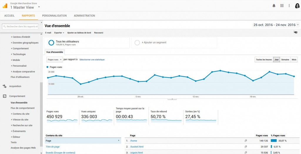
Task: Expand Analyse comparative in sidebar
Action: click(x=23, y=72)
